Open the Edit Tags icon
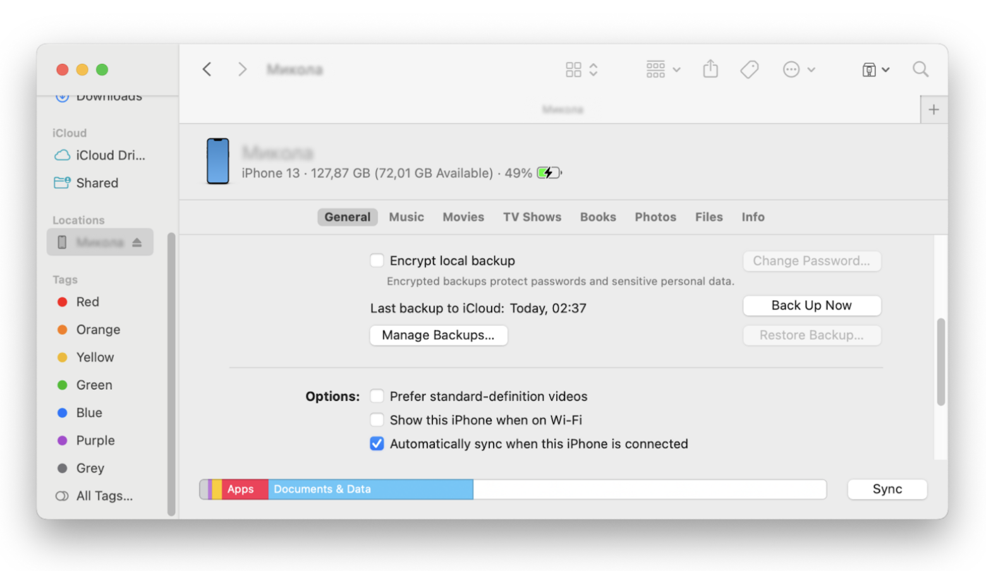Image resolution: width=986 pixels, height=571 pixels. click(749, 69)
